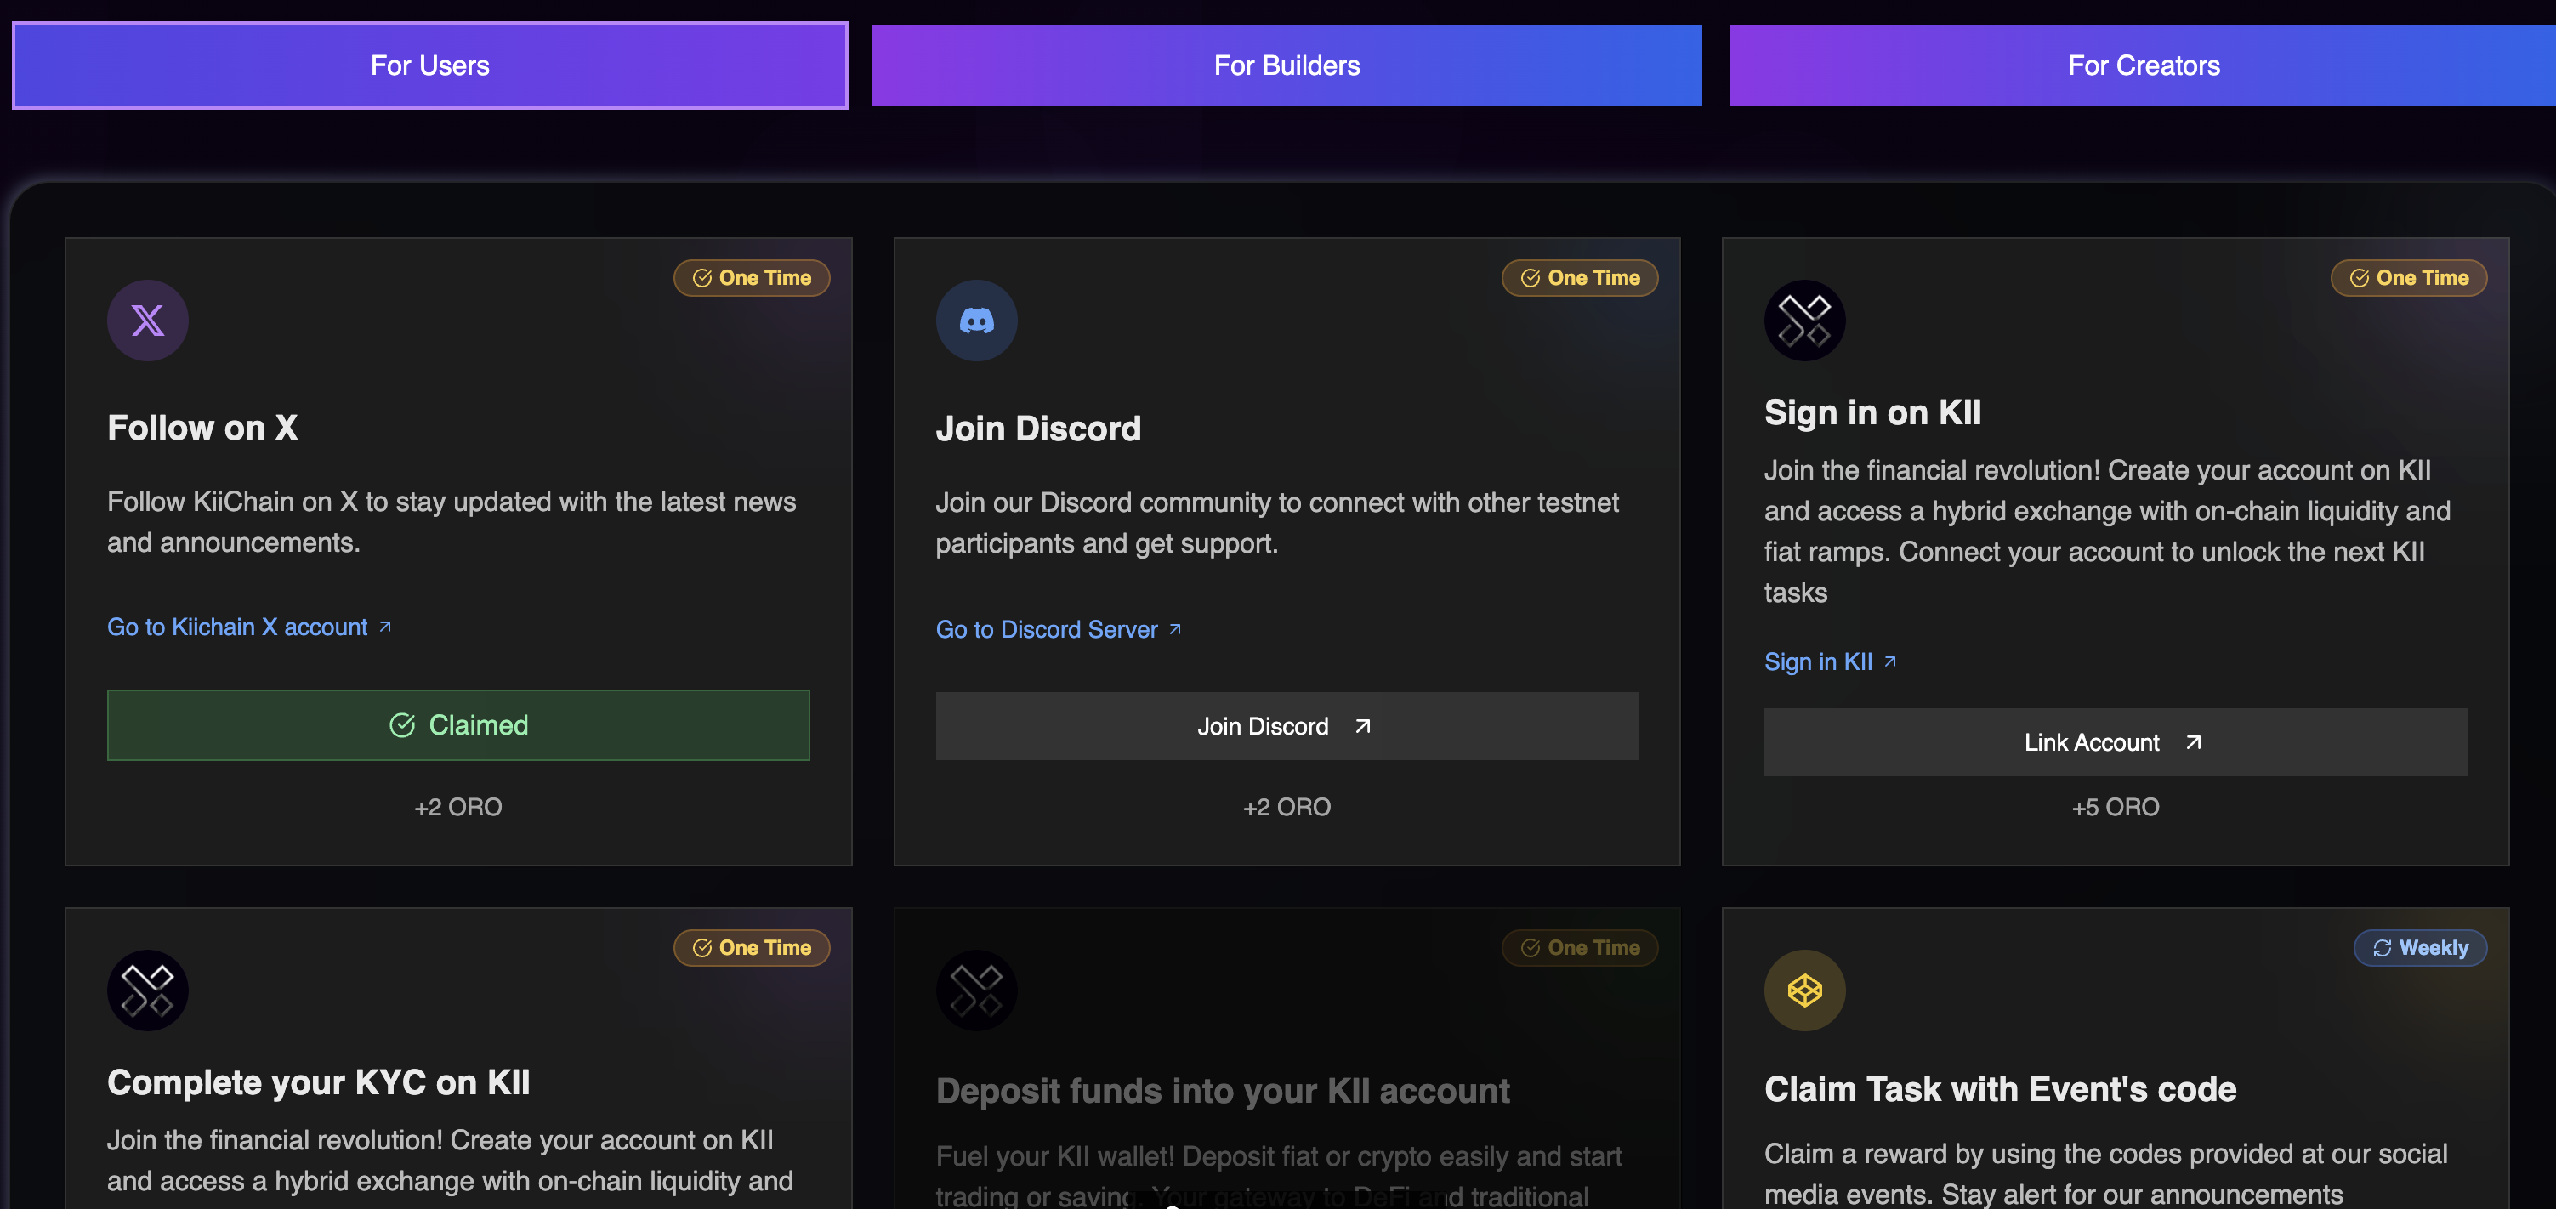Click the green Claimed button
Viewport: 2556px width, 1209px height.
[x=458, y=725]
